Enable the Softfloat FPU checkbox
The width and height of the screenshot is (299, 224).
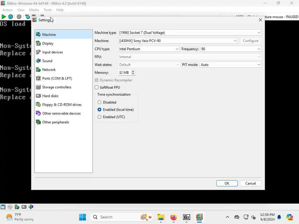coord(96,87)
